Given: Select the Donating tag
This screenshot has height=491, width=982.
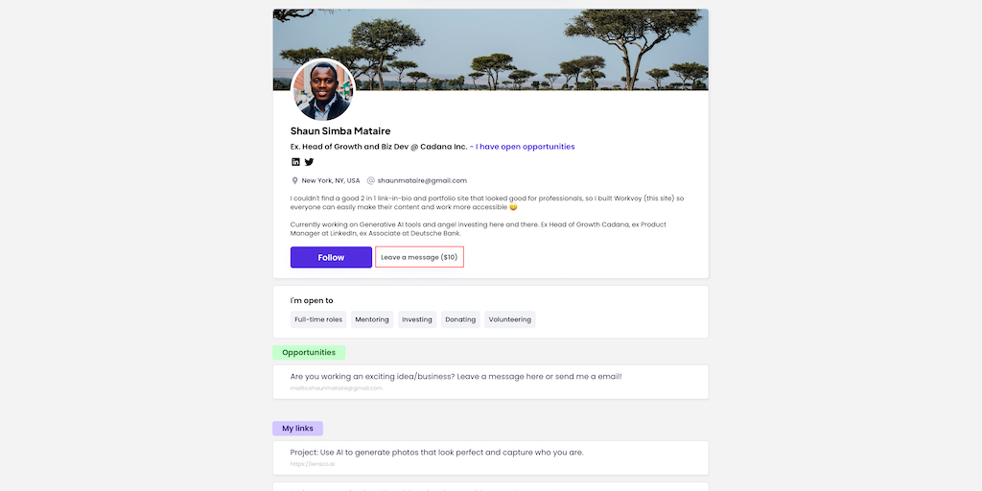Looking at the screenshot, I should tap(460, 319).
